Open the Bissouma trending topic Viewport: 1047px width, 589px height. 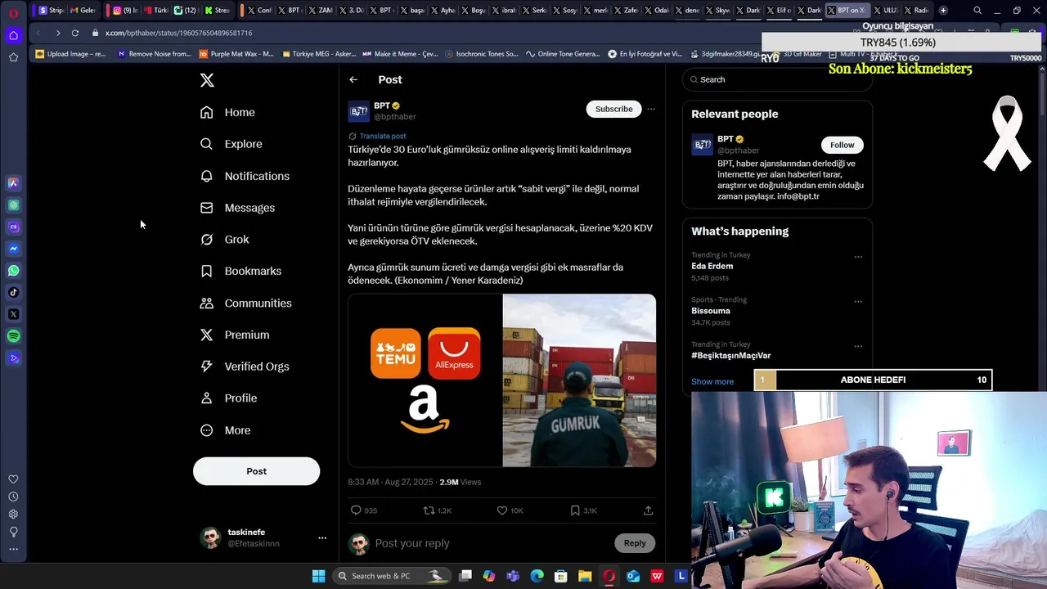pos(711,311)
